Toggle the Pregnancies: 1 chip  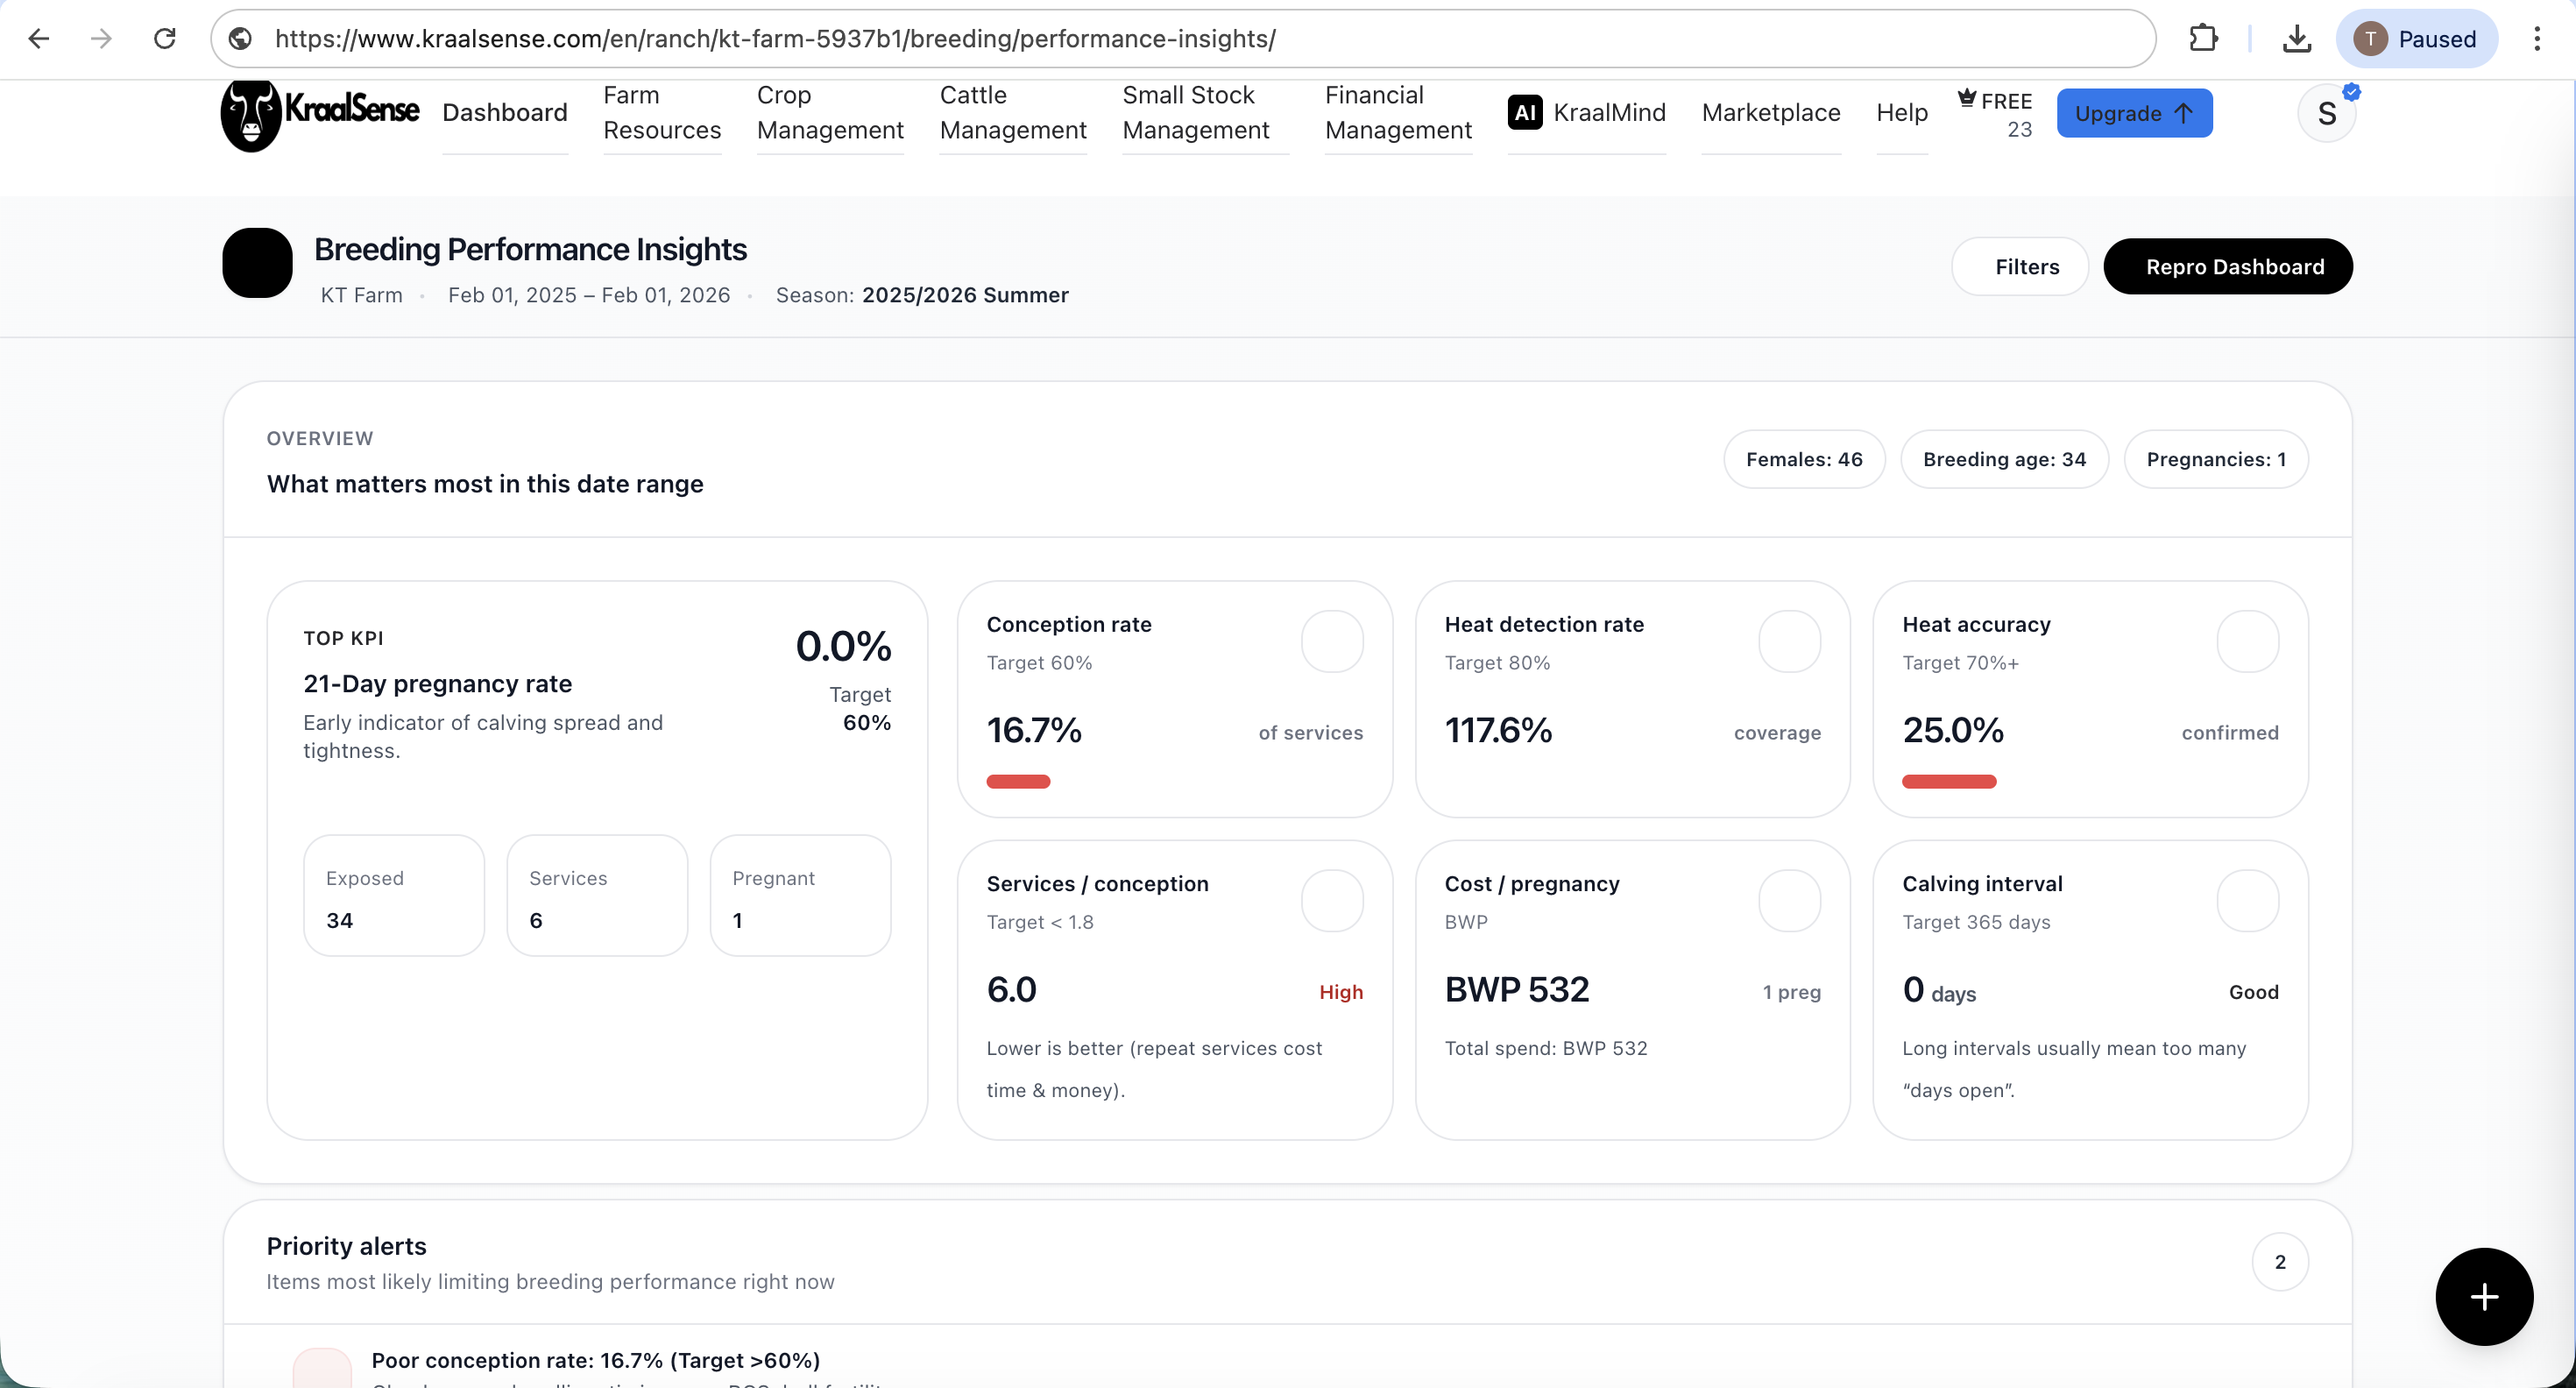tap(2217, 459)
